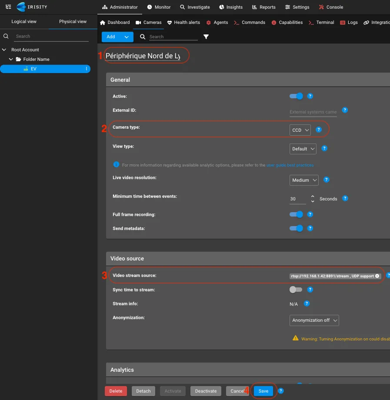Increment the minimum time between events
Viewport: 390px width, 400px height.
pyautogui.click(x=312, y=196)
